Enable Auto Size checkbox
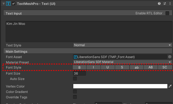 [75, 79]
